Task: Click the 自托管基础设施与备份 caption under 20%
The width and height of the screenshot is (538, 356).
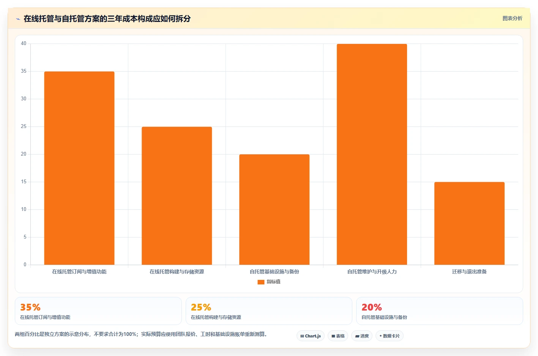Action: point(384,317)
